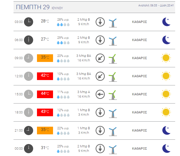Click the 28% υγρ. humidity text
The height and width of the screenshot is (156, 180).
click(63, 20)
